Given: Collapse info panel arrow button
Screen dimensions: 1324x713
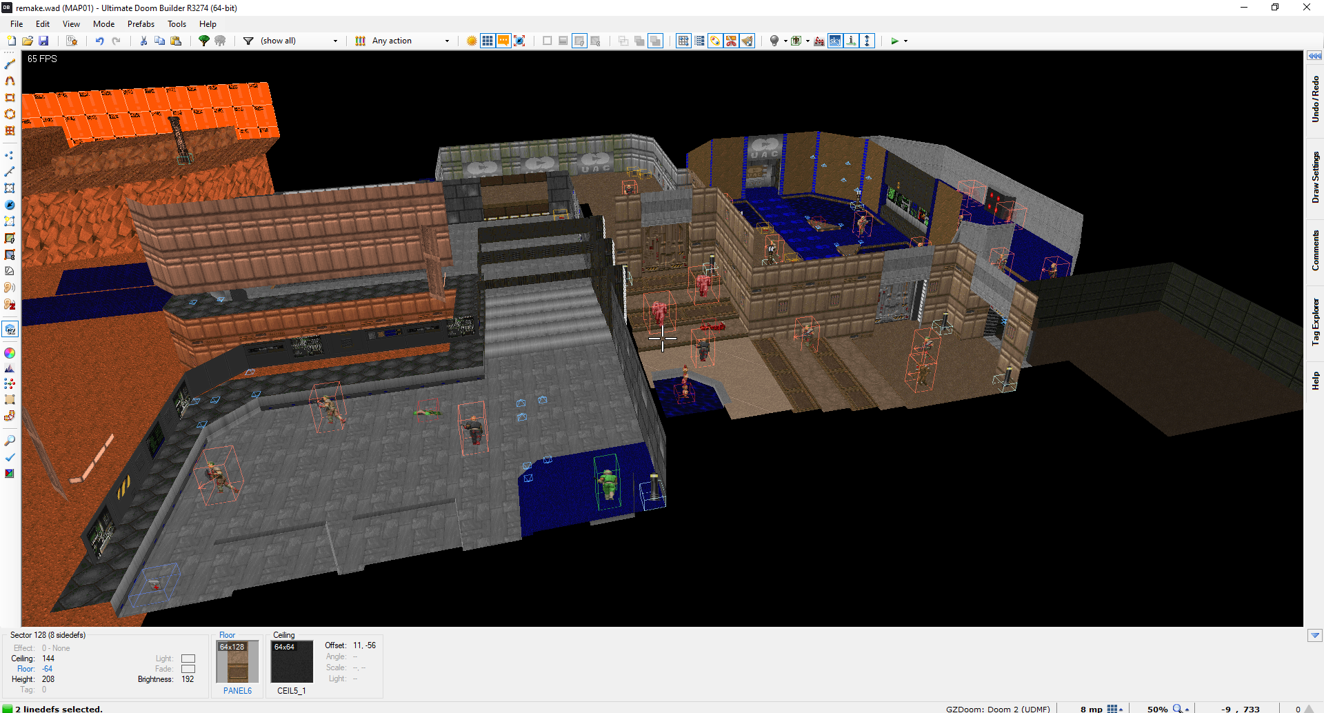Looking at the screenshot, I should 1315,636.
